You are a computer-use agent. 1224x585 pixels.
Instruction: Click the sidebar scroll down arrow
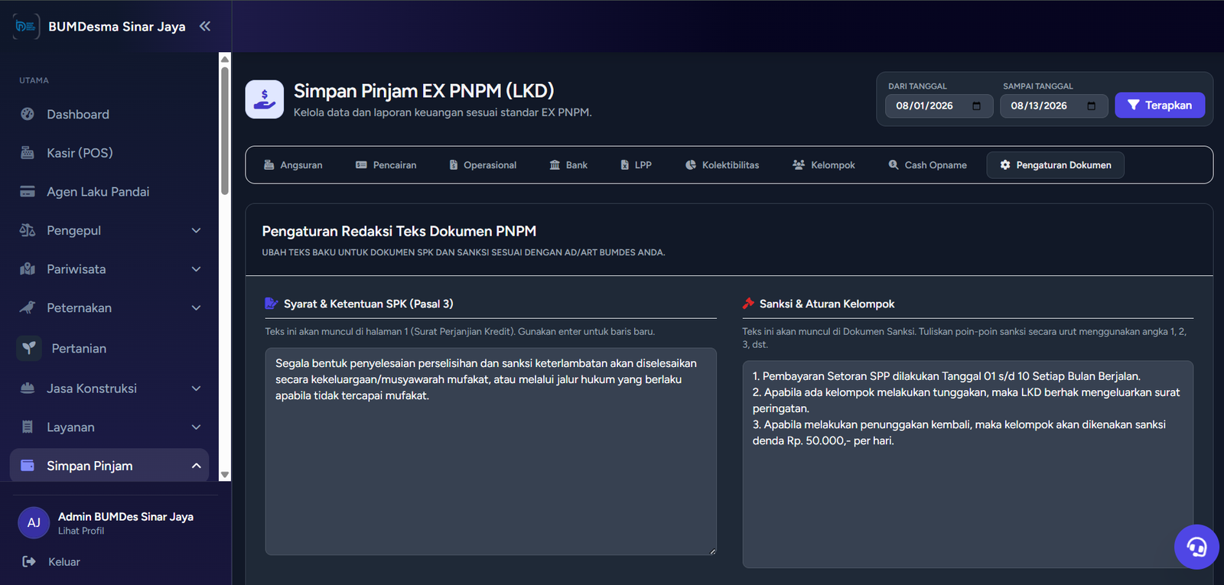(225, 475)
